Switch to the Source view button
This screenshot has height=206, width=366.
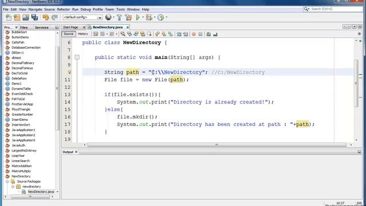click(x=69, y=34)
